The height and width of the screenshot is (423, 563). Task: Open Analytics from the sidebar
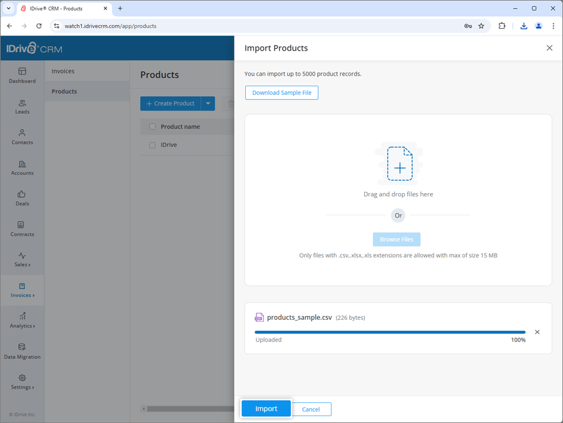(22, 321)
